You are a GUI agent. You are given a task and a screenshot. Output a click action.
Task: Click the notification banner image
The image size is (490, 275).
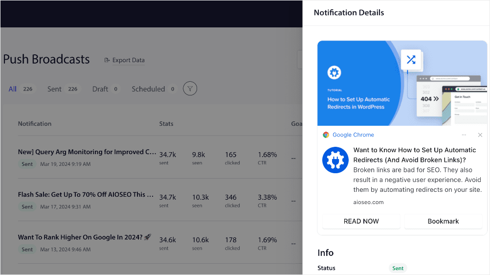(x=402, y=83)
